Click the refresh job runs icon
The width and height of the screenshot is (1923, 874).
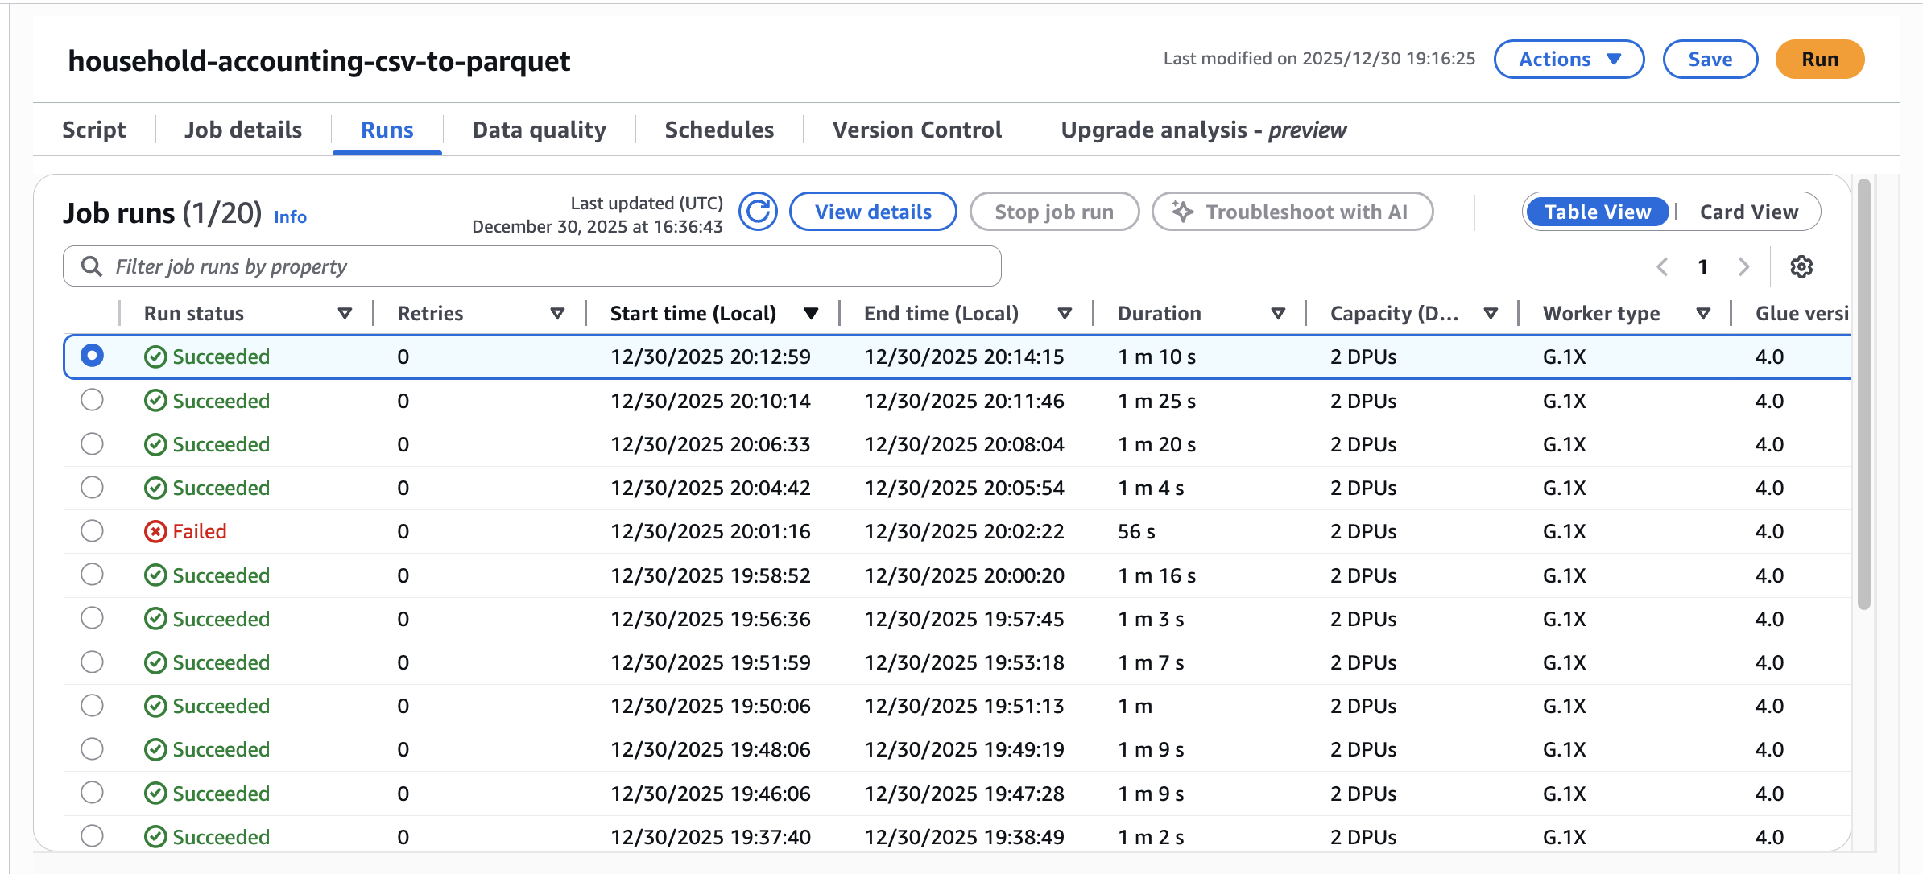pyautogui.click(x=758, y=212)
